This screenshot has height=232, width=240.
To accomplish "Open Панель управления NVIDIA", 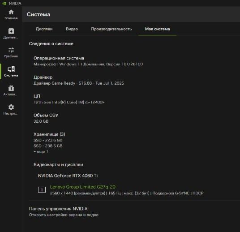I will [x=58, y=209].
